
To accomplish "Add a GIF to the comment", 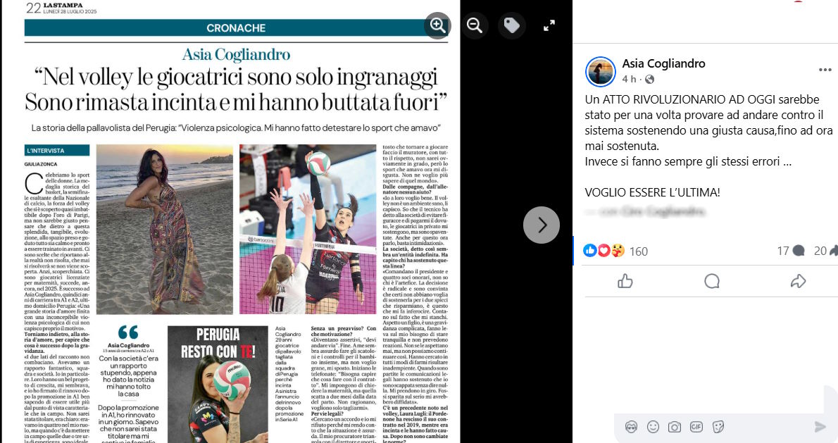I will pyautogui.click(x=696, y=426).
